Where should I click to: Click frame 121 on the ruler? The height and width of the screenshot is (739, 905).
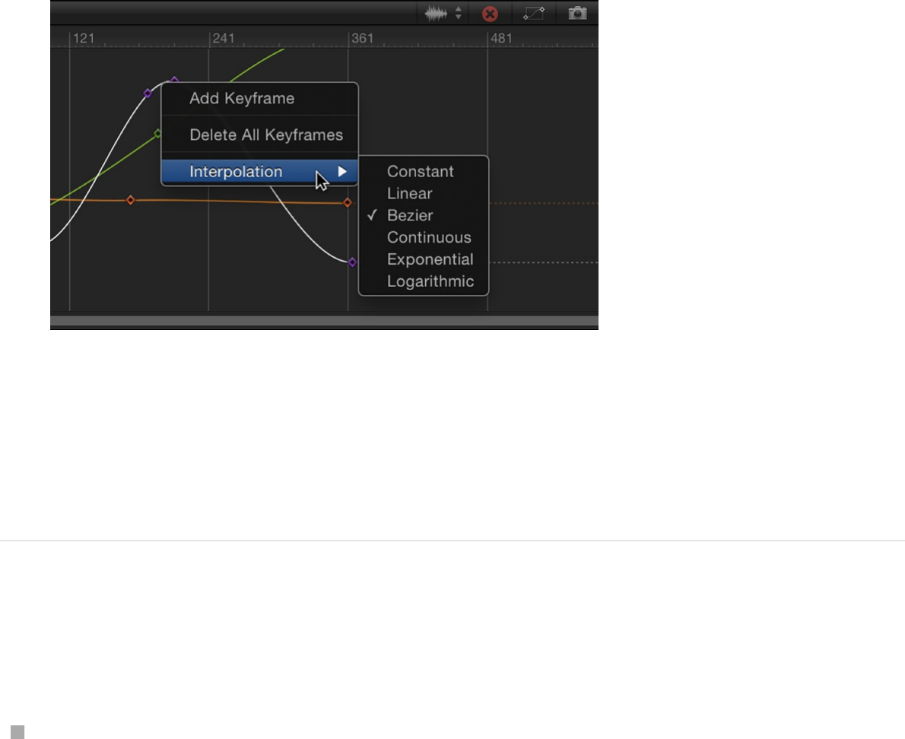[x=83, y=38]
